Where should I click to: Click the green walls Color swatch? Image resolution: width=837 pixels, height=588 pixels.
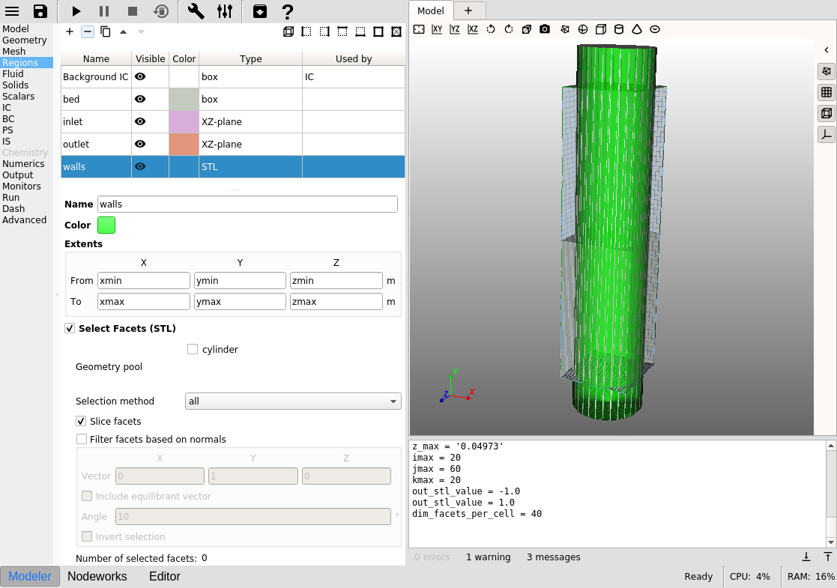point(106,225)
